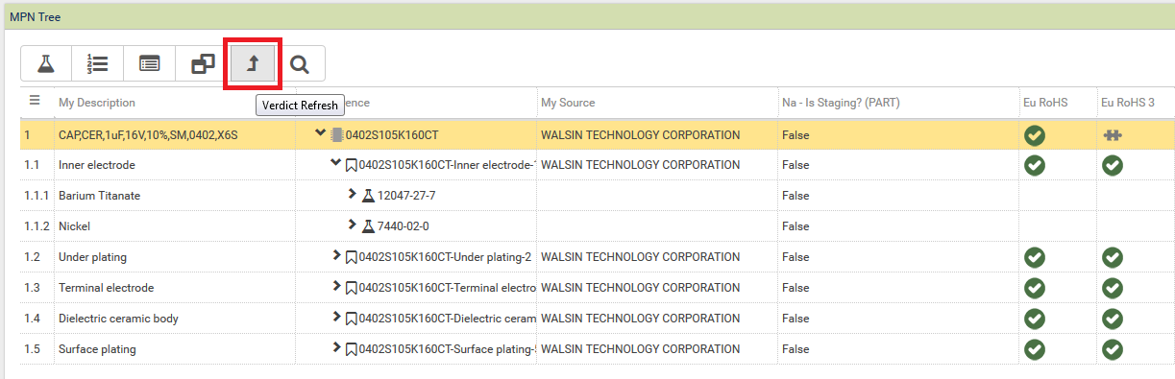Click the Eu RoHS 3 column header

[1128, 103]
